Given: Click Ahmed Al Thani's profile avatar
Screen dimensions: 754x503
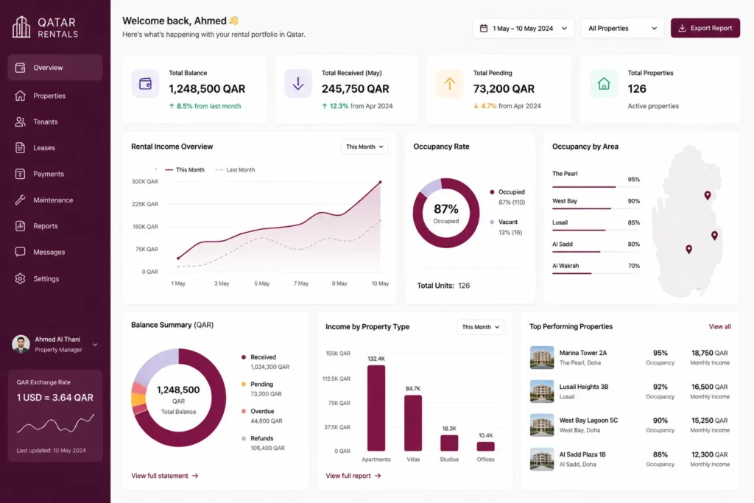Looking at the screenshot, I should (21, 345).
